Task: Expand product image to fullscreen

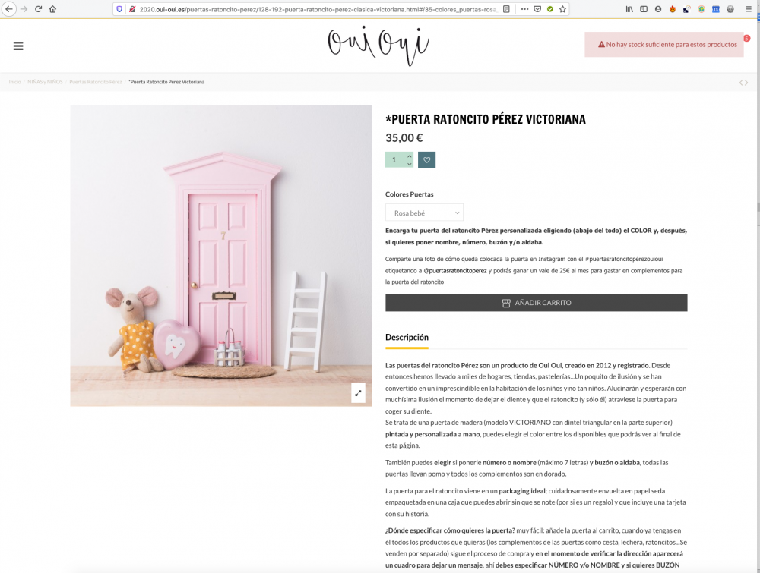Action: click(358, 393)
